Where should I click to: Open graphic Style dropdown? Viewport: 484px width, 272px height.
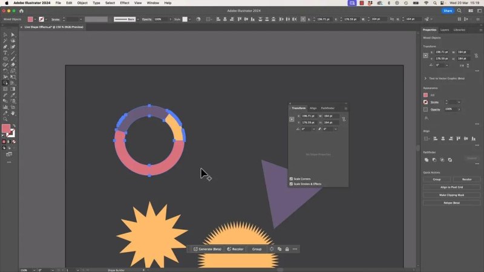point(189,19)
